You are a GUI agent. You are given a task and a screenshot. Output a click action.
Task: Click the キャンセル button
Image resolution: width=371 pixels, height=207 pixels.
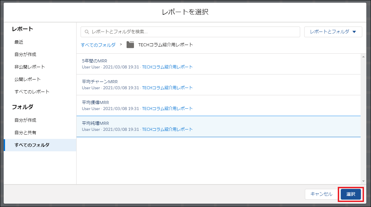pyautogui.click(x=321, y=194)
